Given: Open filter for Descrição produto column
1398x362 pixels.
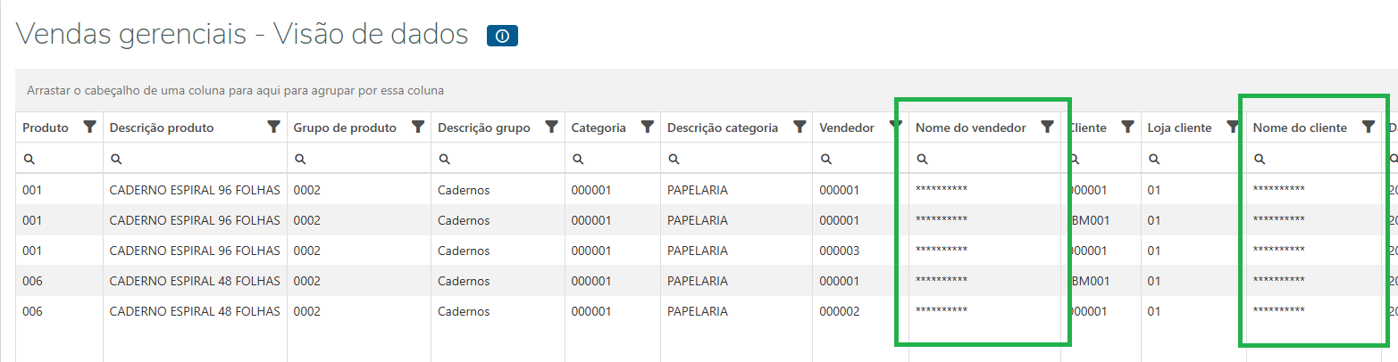Looking at the screenshot, I should tap(274, 128).
